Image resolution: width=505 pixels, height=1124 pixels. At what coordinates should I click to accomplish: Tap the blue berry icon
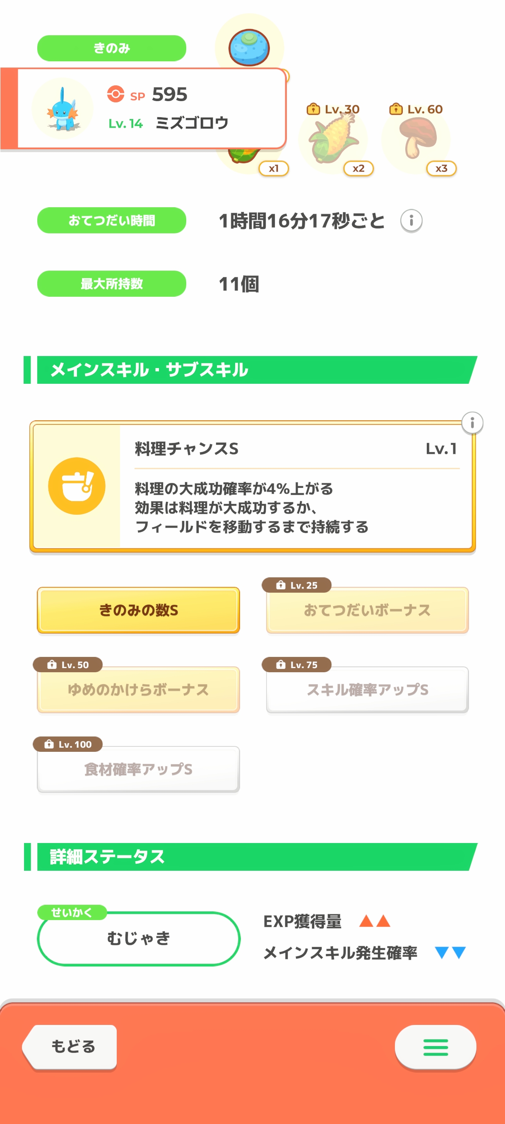tap(249, 47)
